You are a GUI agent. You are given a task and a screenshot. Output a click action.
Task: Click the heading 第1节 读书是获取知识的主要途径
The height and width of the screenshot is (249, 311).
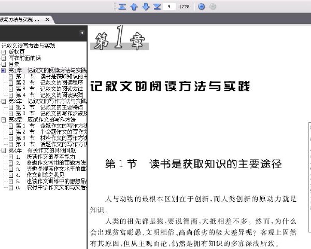click(x=193, y=164)
